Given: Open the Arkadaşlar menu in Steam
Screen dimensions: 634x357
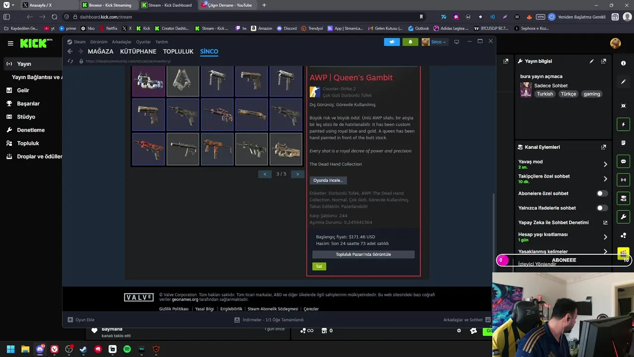Looking at the screenshot, I should click(122, 42).
